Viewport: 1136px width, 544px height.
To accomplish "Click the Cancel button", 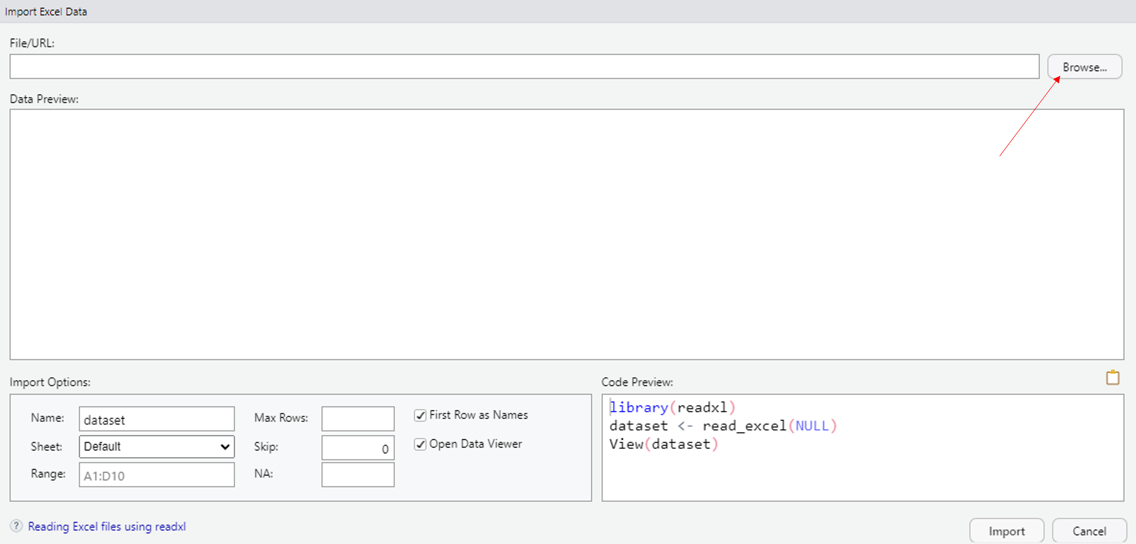I will [x=1089, y=531].
